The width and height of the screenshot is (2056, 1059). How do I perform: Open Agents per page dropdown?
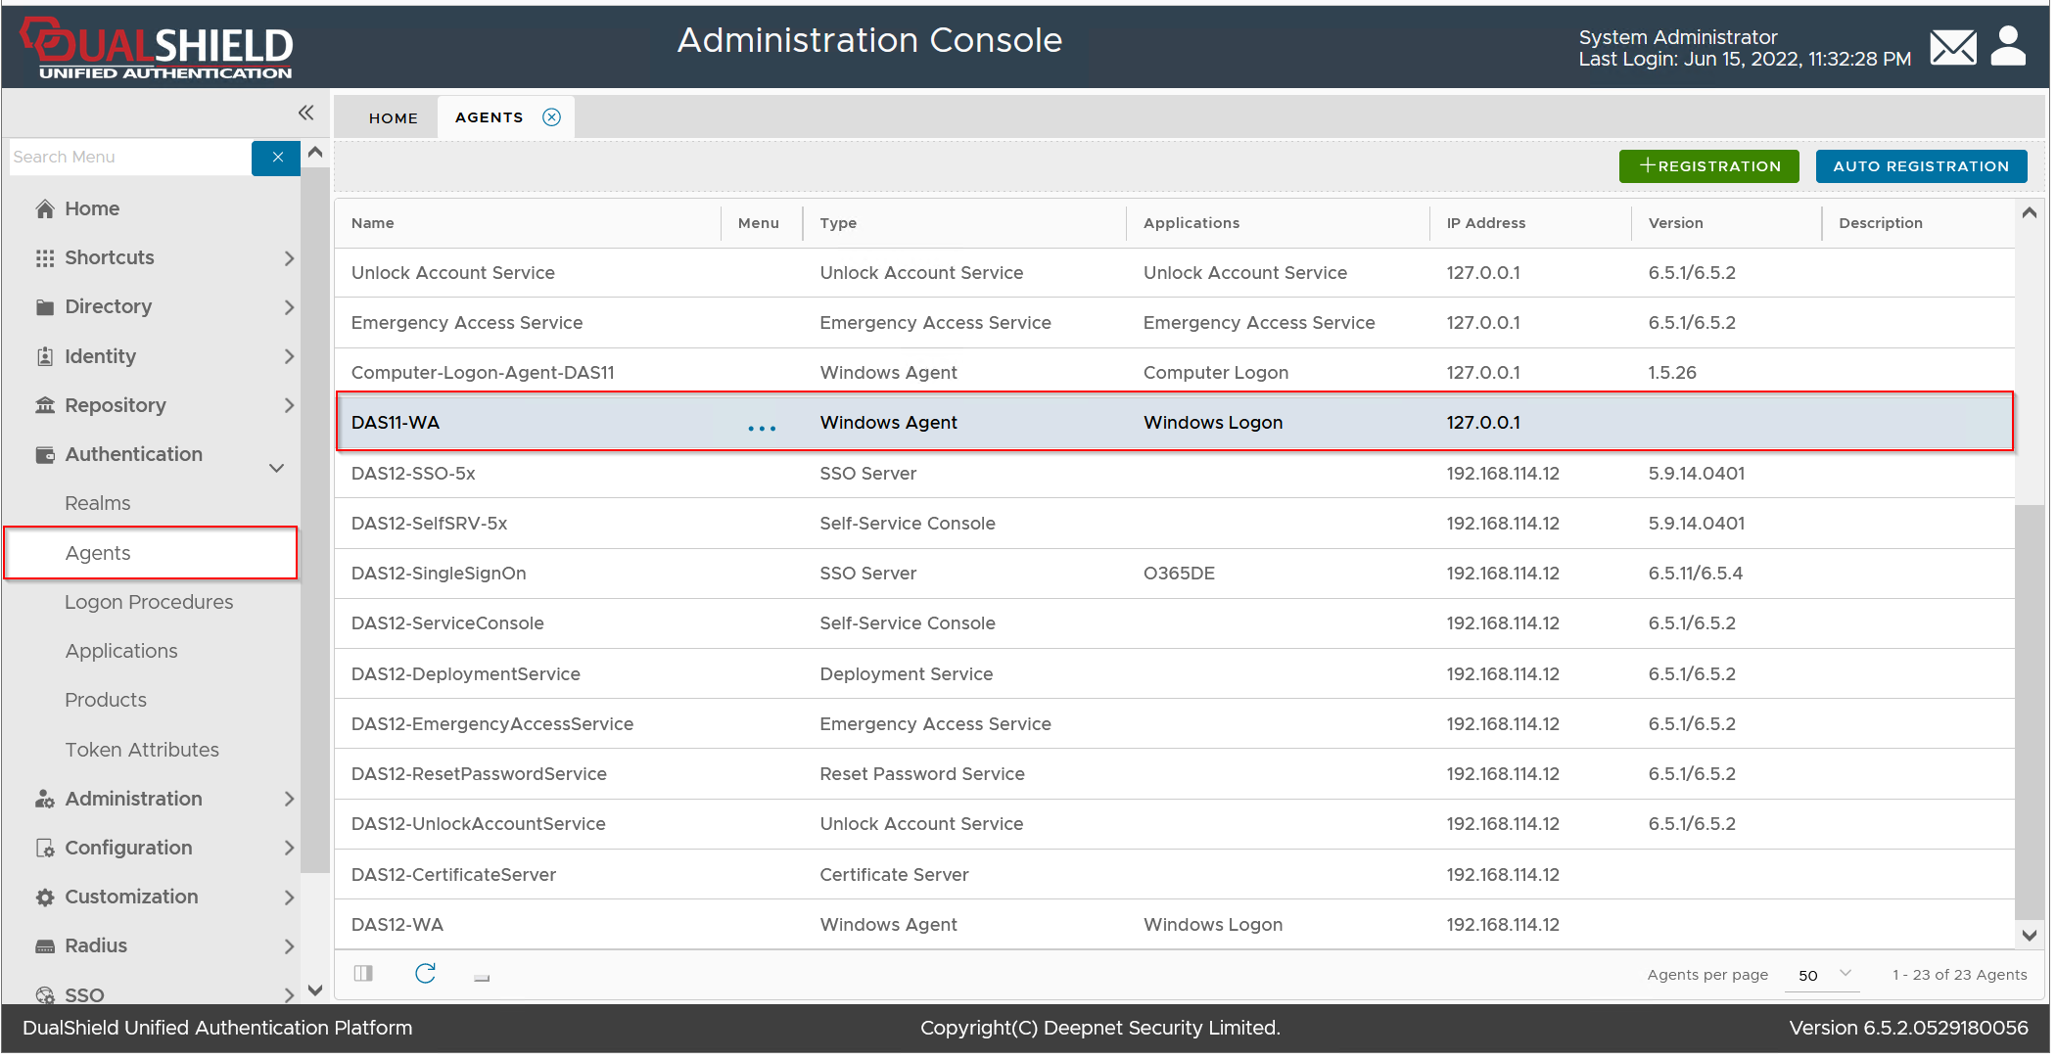pos(1822,975)
